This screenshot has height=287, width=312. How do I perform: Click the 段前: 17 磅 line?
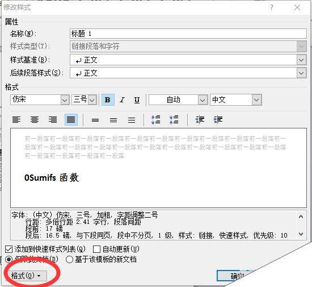[44, 228]
